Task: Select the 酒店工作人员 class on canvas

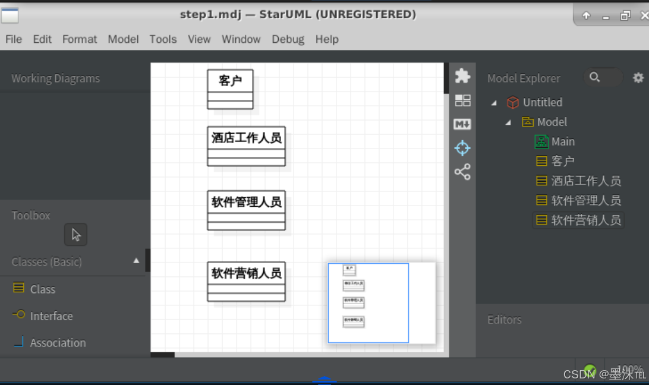Action: coord(246,146)
